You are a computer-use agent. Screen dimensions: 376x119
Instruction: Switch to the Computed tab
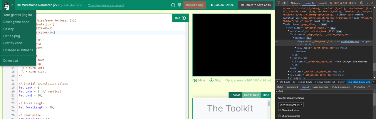(292, 87)
